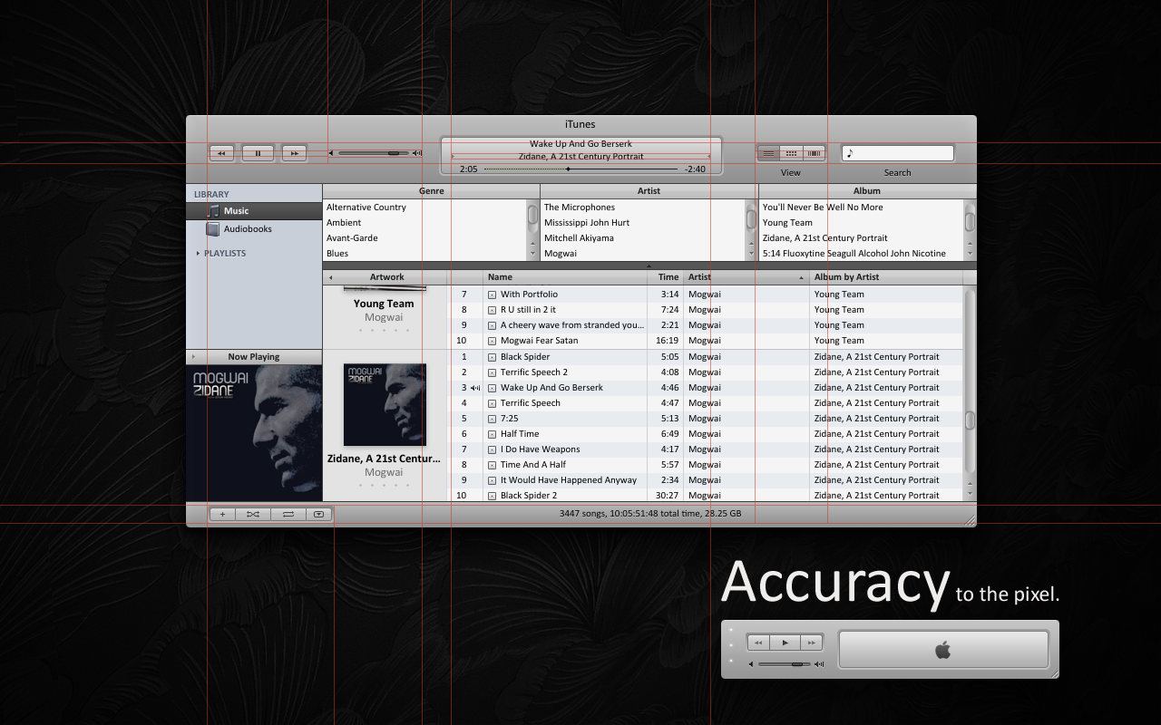Open the Now Playing disclosure triangle
Image resolution: width=1161 pixels, height=725 pixels.
(x=193, y=356)
